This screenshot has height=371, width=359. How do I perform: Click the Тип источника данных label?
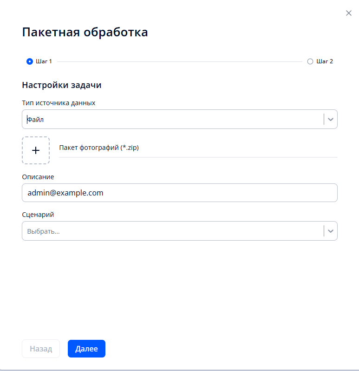(x=59, y=103)
